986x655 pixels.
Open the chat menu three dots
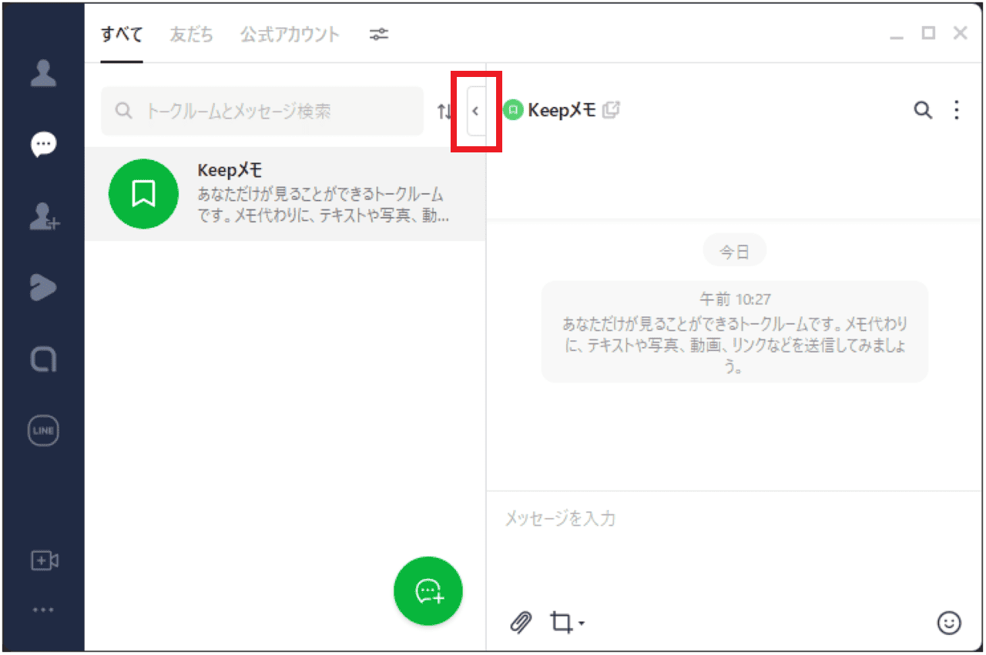[x=957, y=110]
